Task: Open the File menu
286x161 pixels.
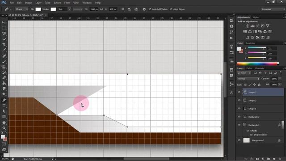Action: coord(12,3)
